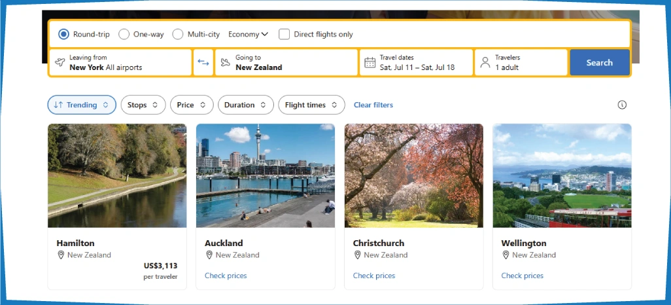Click the swap origin and destination arrows icon
The image size is (671, 305).
[203, 63]
